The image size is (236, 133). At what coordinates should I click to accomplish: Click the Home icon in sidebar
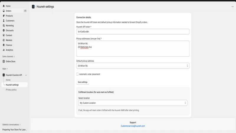coord(4,6)
